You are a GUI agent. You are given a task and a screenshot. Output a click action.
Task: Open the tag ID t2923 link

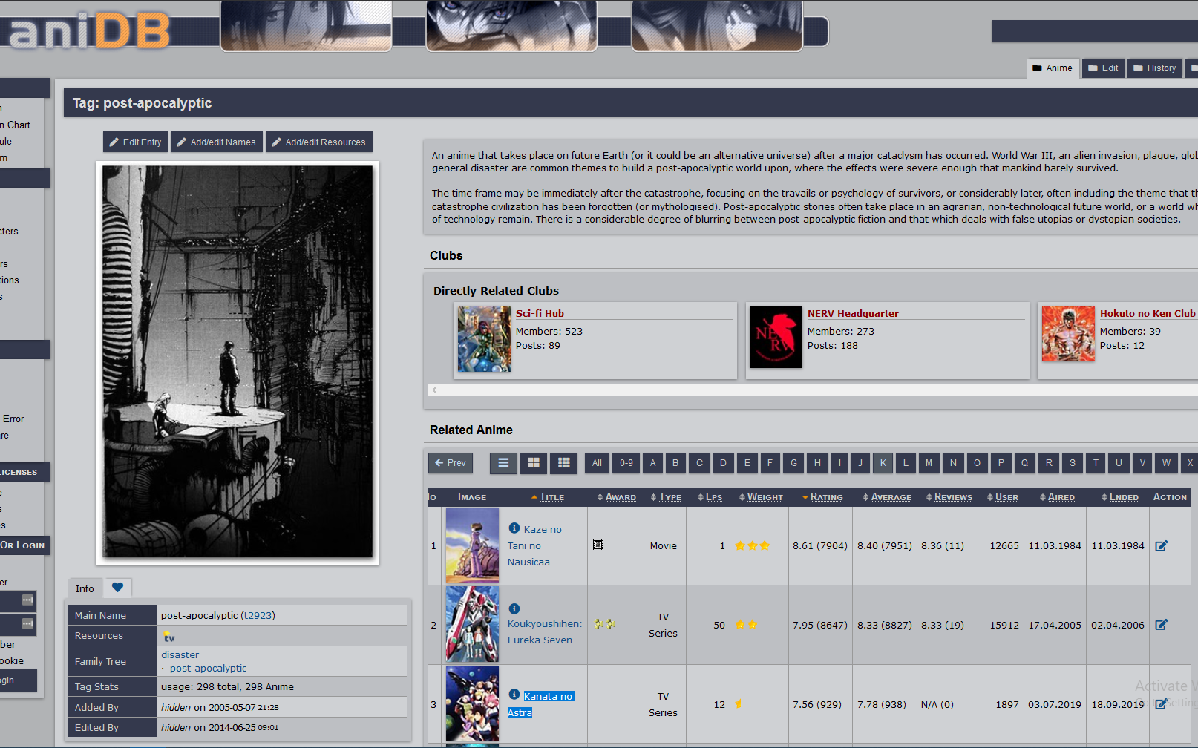258,615
